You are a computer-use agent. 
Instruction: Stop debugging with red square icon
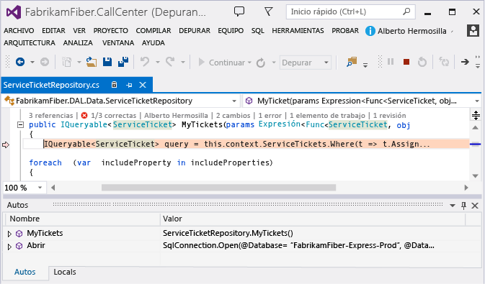tap(406, 62)
